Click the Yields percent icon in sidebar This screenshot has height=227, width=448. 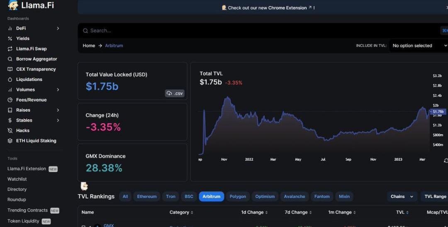pos(10,39)
